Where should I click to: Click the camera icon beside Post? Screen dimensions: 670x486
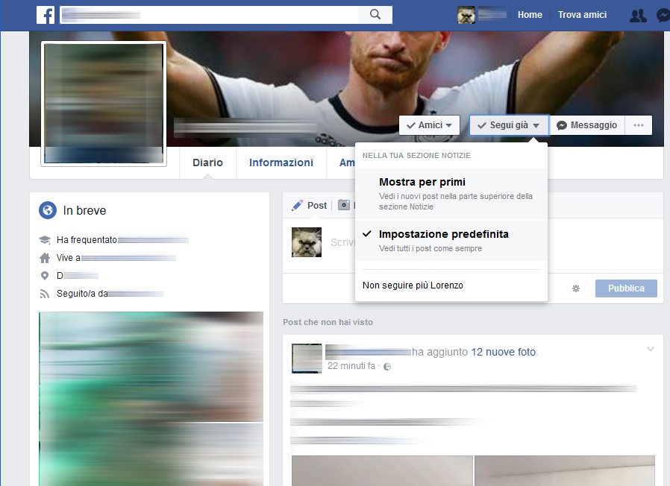pos(344,205)
